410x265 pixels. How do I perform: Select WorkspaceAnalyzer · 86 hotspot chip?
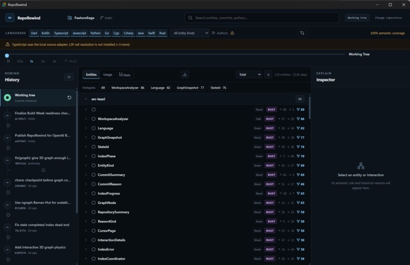[128, 88]
